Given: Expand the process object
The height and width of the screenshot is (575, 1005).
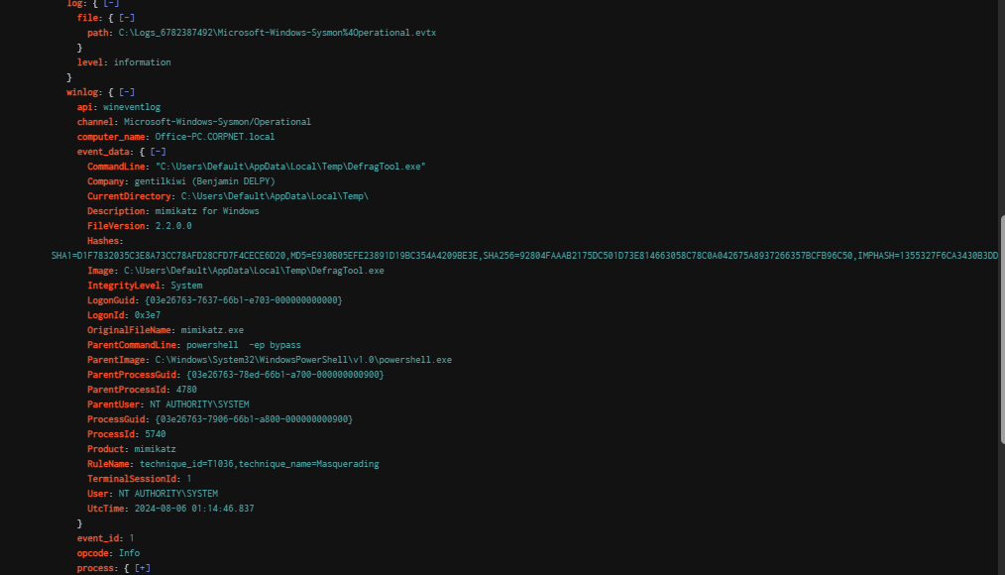Looking at the screenshot, I should click(x=142, y=568).
